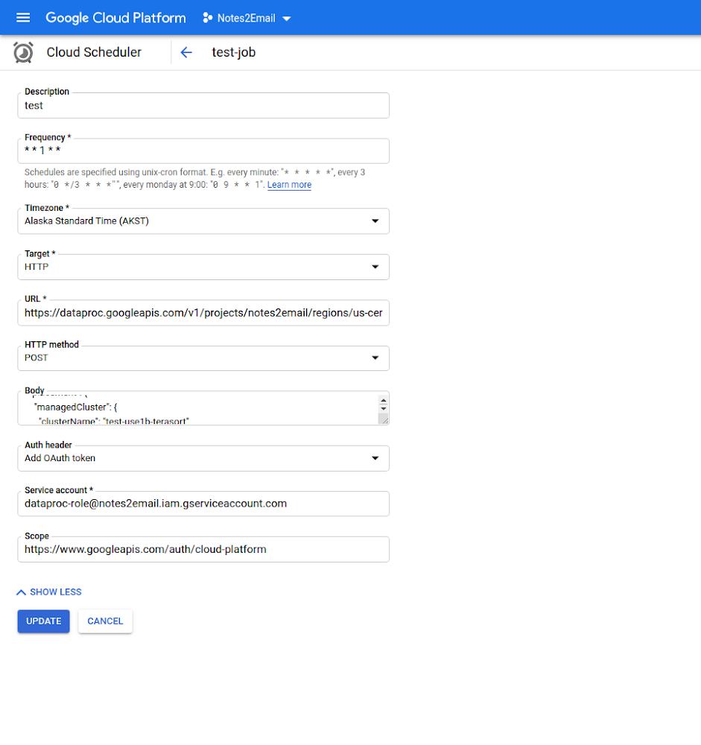Select the Description field containing test

point(201,105)
